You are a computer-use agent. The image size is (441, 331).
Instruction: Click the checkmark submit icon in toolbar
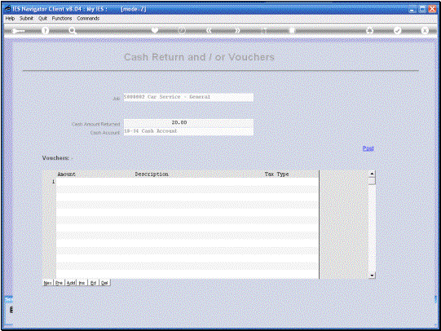point(398,31)
